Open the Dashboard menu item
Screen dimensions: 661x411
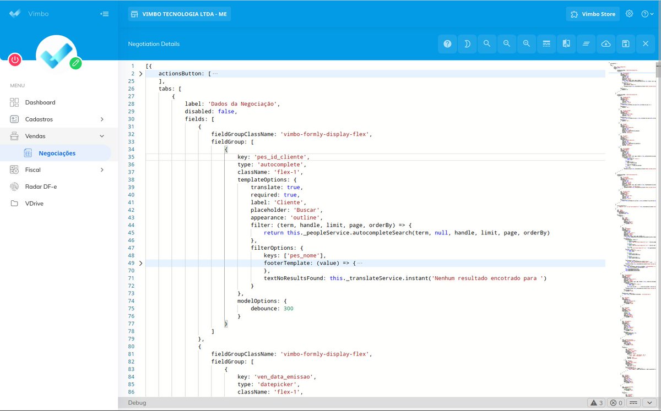tap(40, 102)
